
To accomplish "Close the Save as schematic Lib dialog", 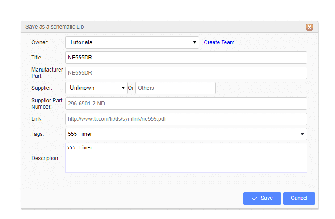I will click(x=309, y=27).
